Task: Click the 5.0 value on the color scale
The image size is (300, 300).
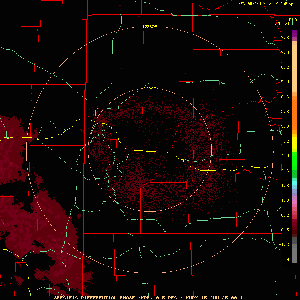Action: tap(285, 126)
